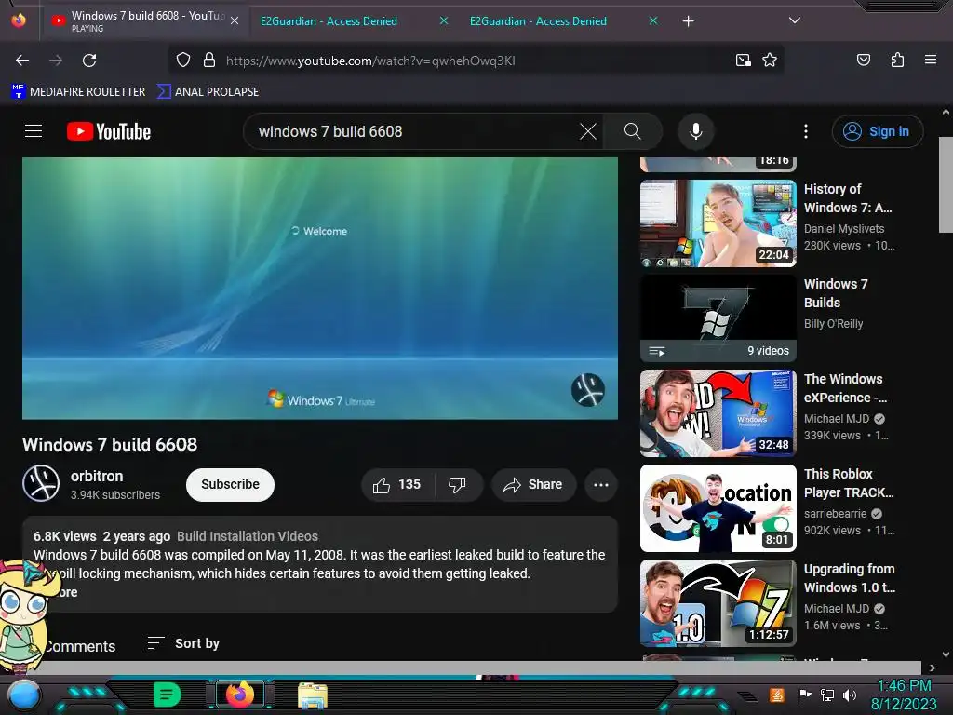The width and height of the screenshot is (953, 715).
Task: Open The Windows eXPerience video thumbnail
Action: pos(718,412)
